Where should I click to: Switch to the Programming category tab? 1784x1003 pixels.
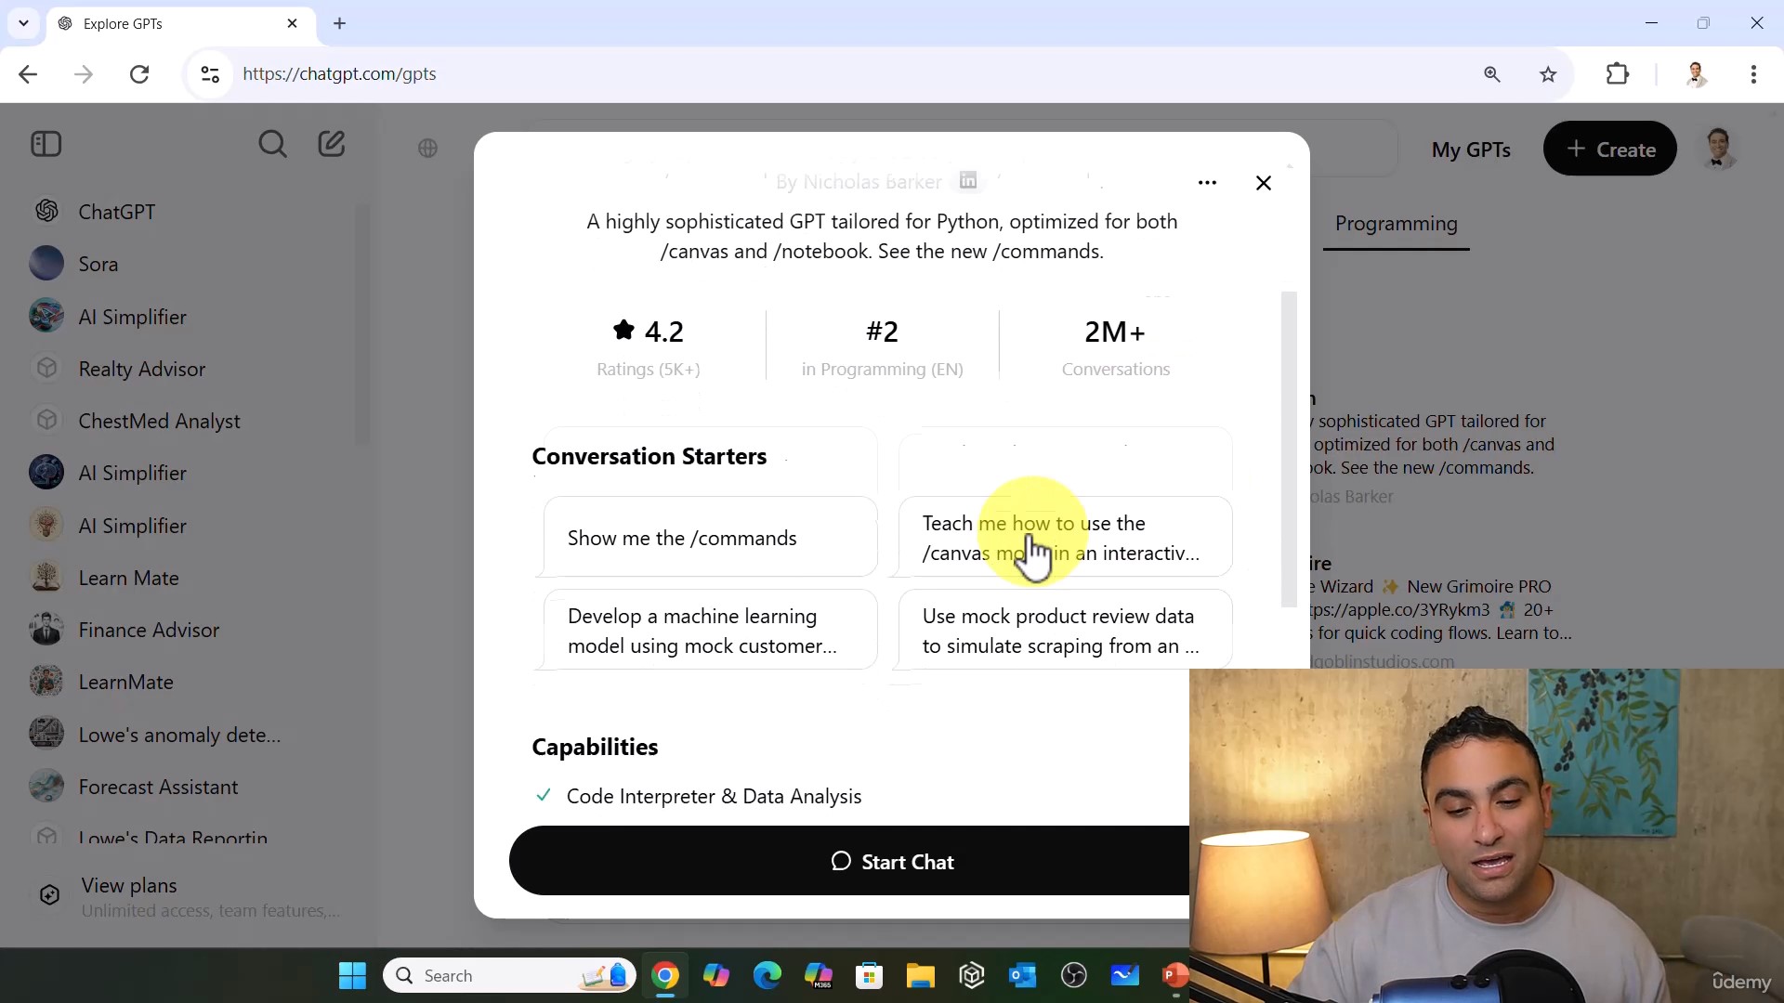click(1396, 224)
